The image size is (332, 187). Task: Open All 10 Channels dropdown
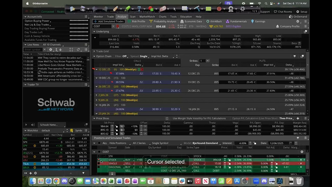[x=53, y=45]
